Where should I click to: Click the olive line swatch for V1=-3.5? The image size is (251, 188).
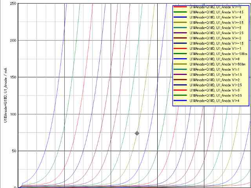[x=180, y=23]
